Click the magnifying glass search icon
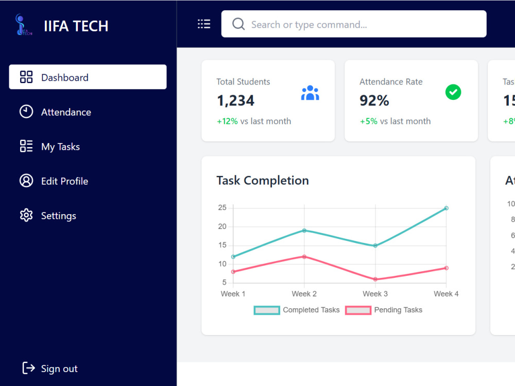The height and width of the screenshot is (386, 515). point(238,24)
